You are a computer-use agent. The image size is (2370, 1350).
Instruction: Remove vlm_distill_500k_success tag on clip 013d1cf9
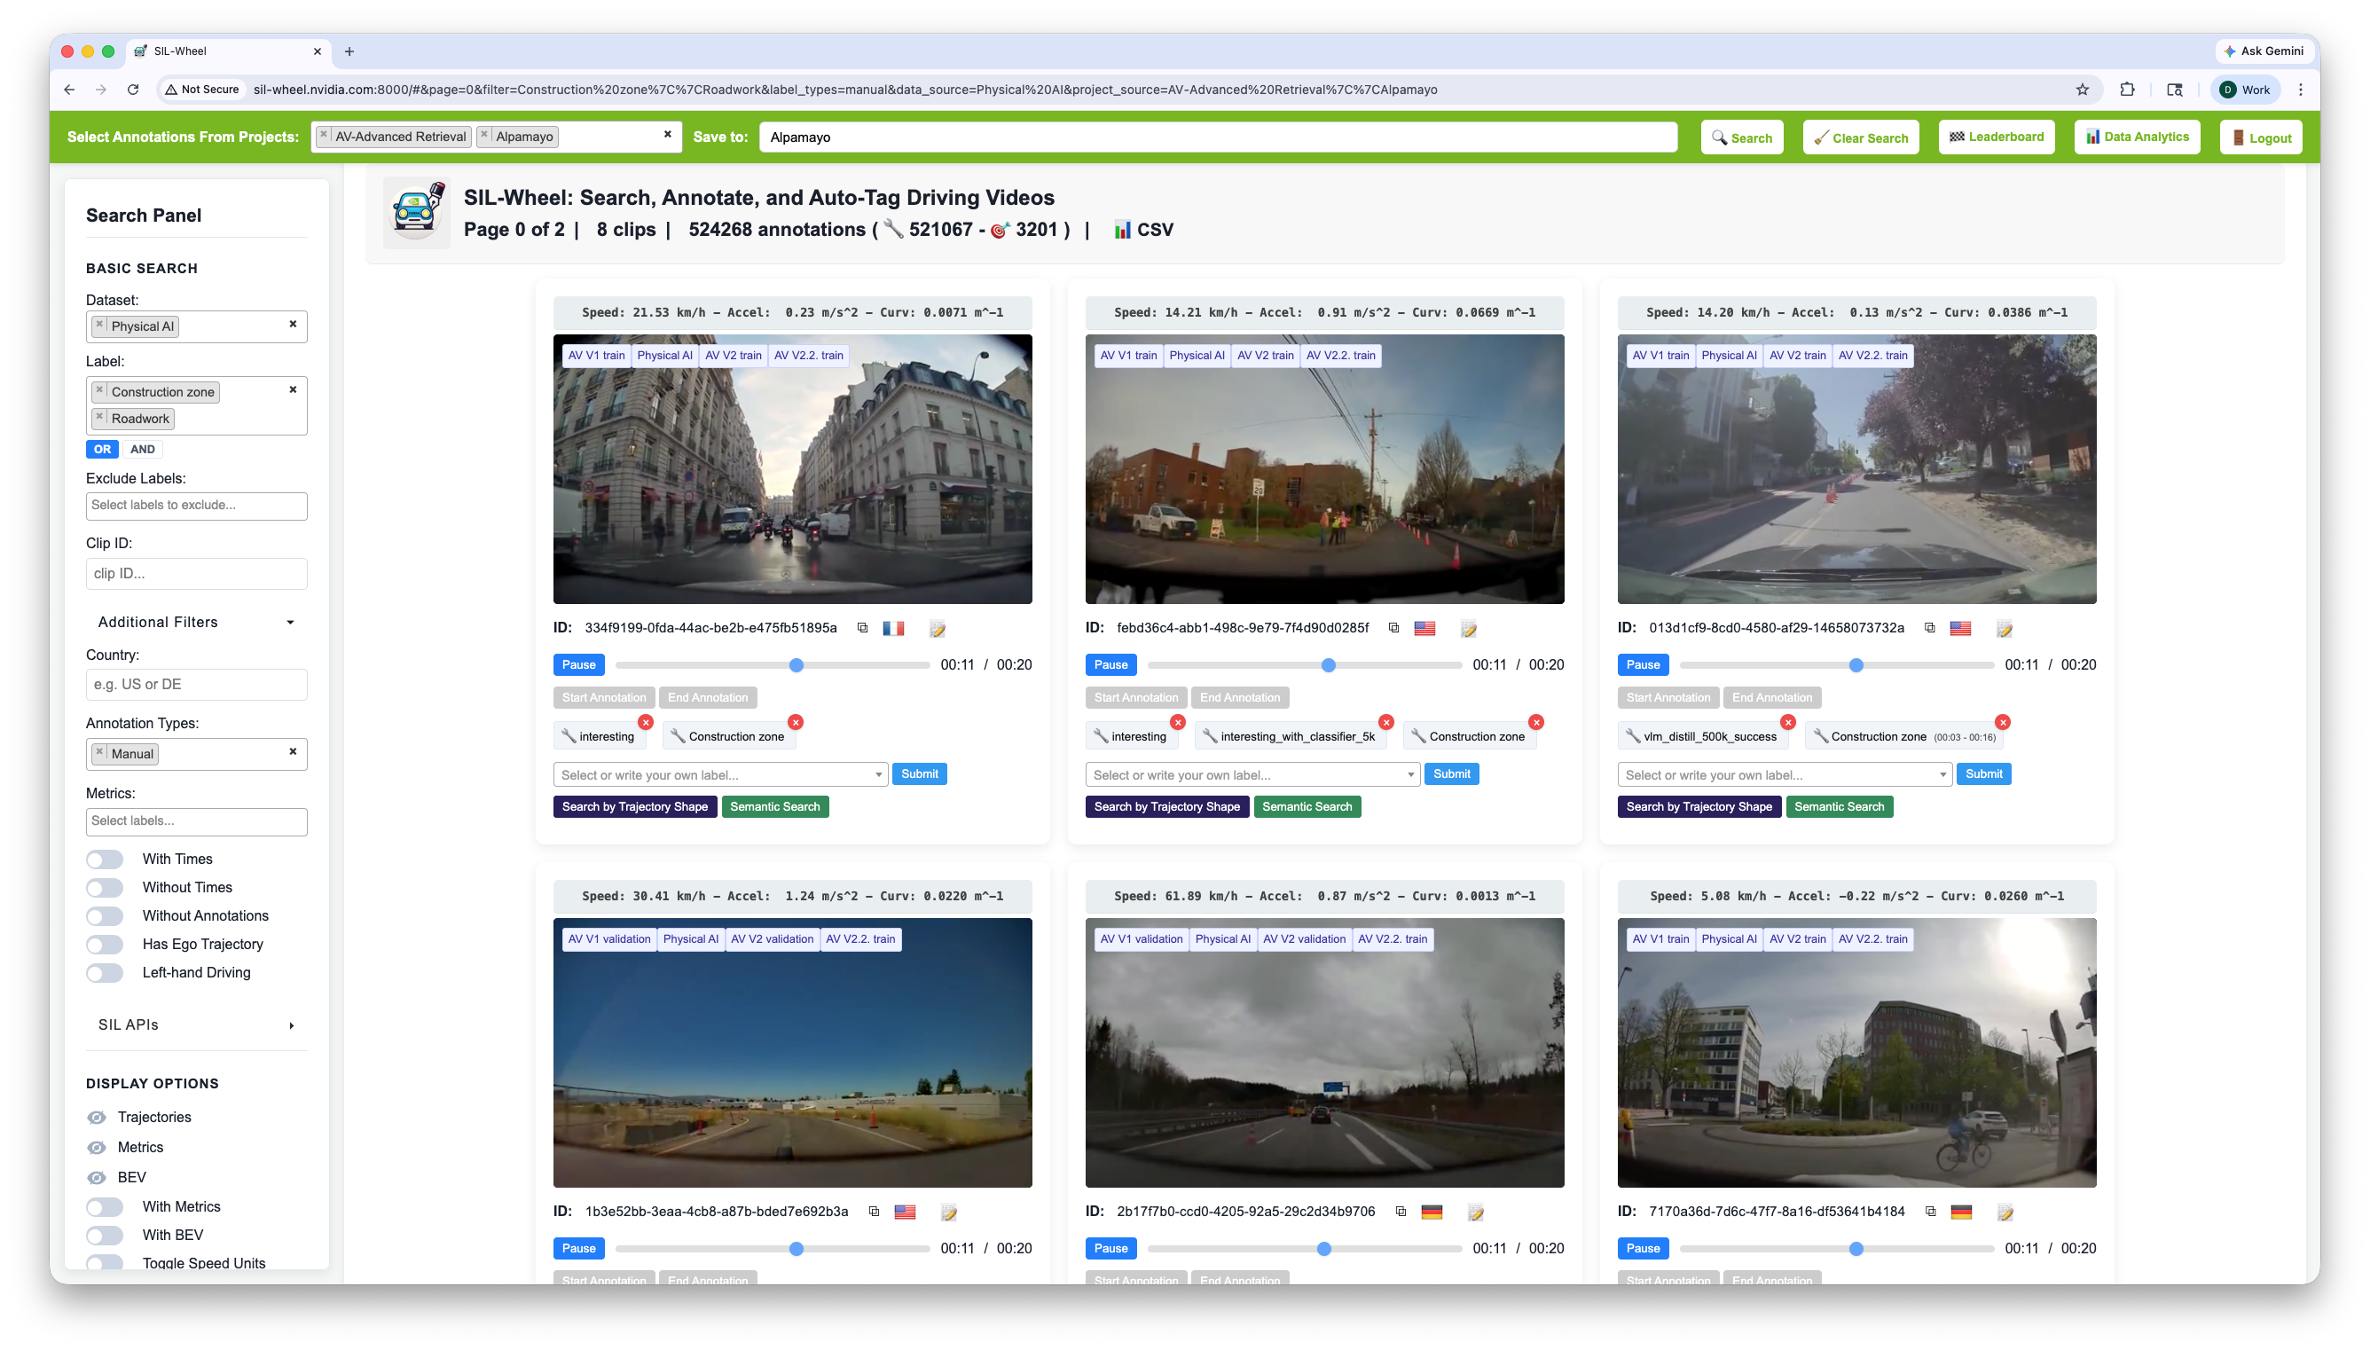[x=1788, y=722]
